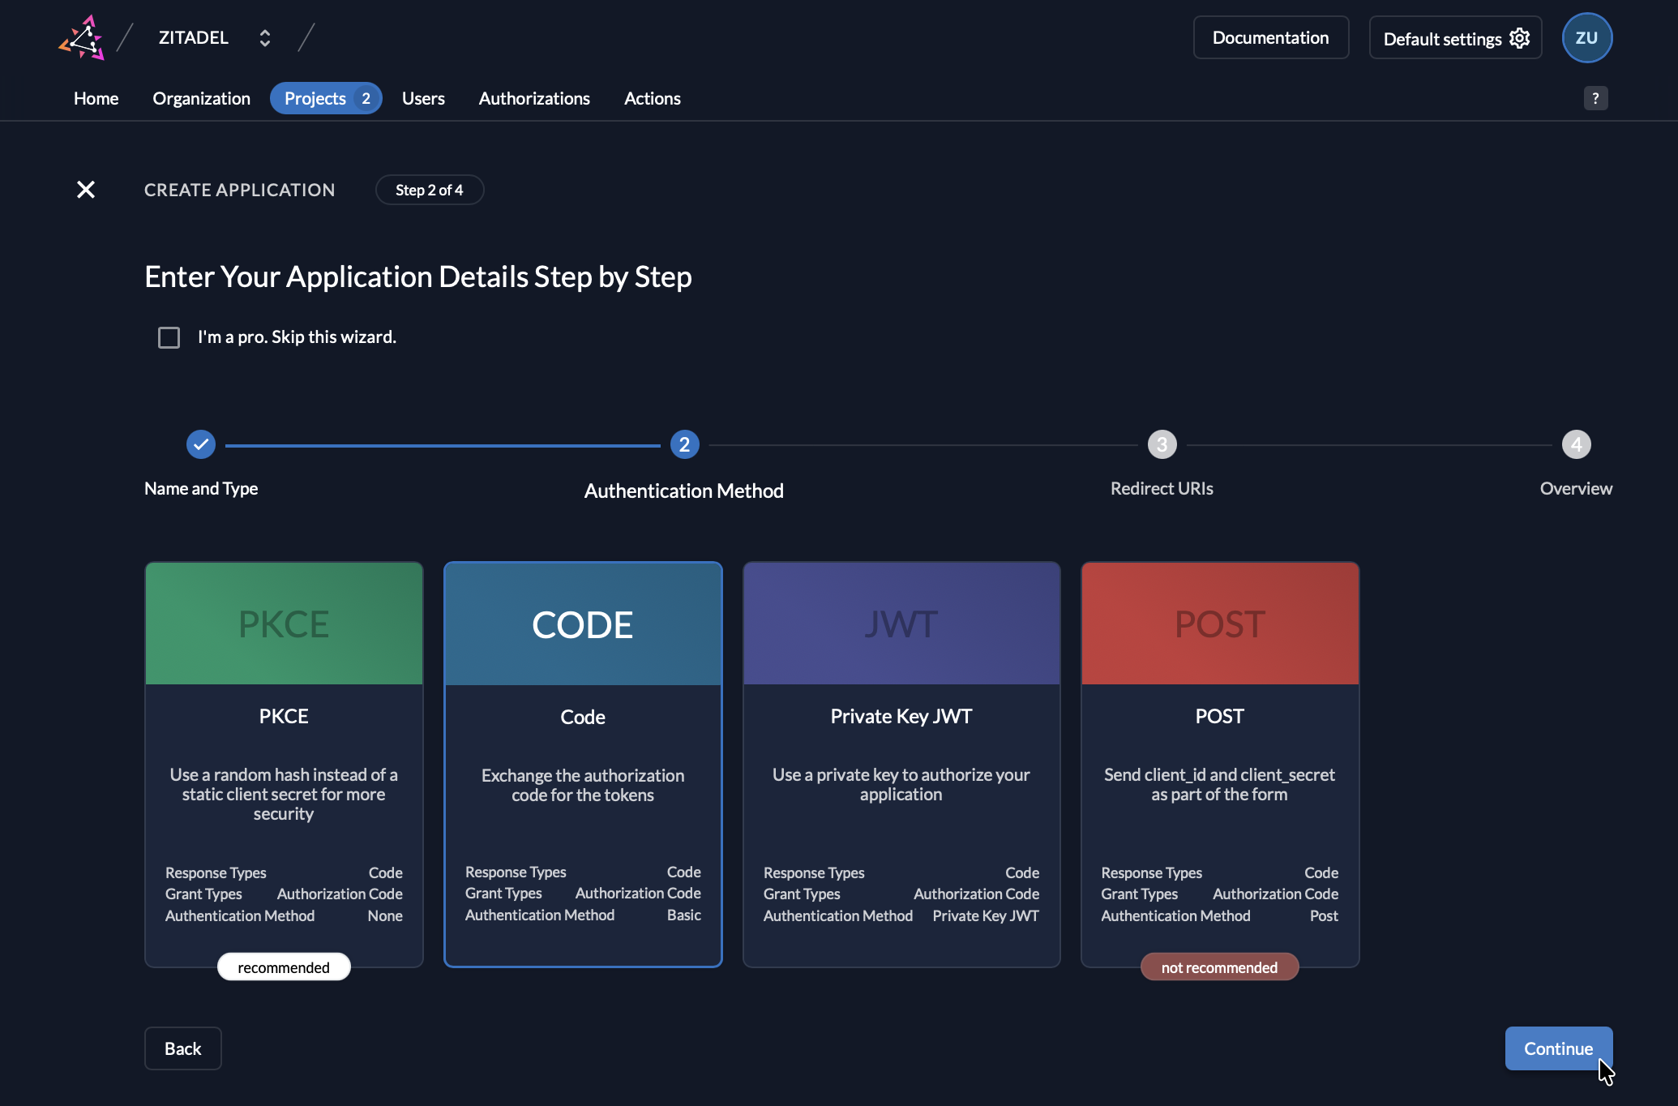1678x1106 pixels.
Task: Open Default settings via the gear icon
Action: (x=1520, y=37)
